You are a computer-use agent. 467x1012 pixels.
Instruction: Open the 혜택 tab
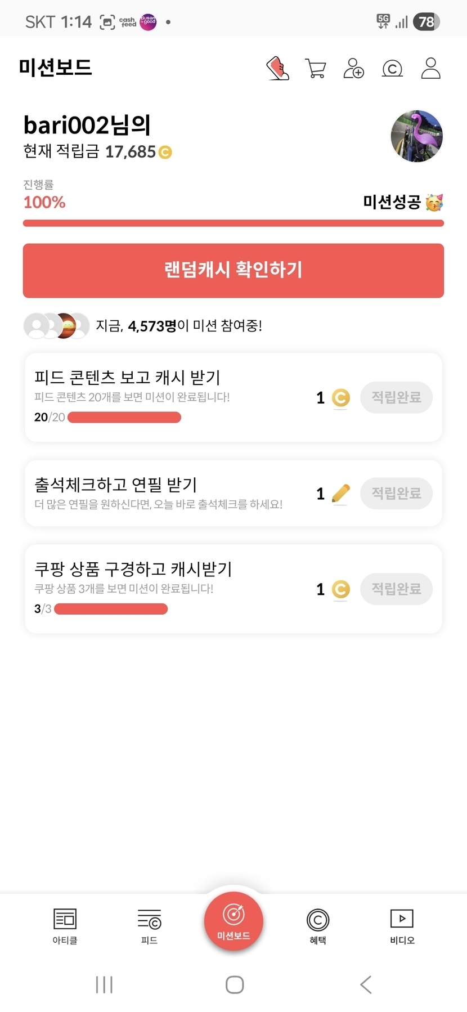tap(318, 926)
